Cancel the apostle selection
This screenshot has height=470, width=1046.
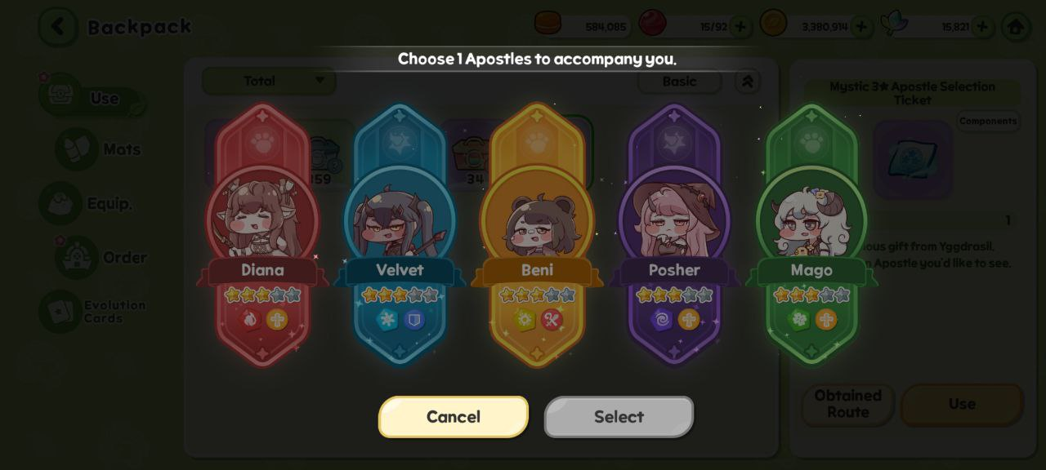(x=454, y=417)
